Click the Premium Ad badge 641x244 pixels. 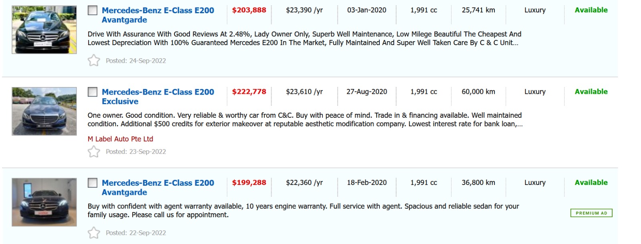tap(591, 213)
